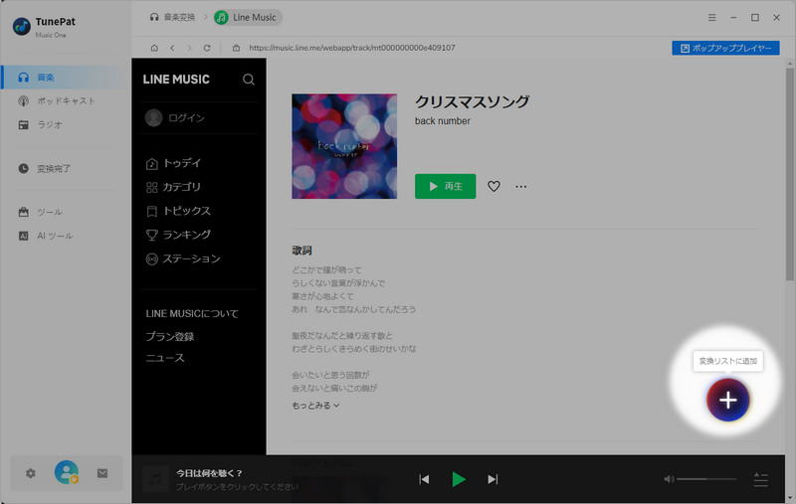The height and width of the screenshot is (504, 796).
Task: Click the artist name back number
Action: pos(443,121)
